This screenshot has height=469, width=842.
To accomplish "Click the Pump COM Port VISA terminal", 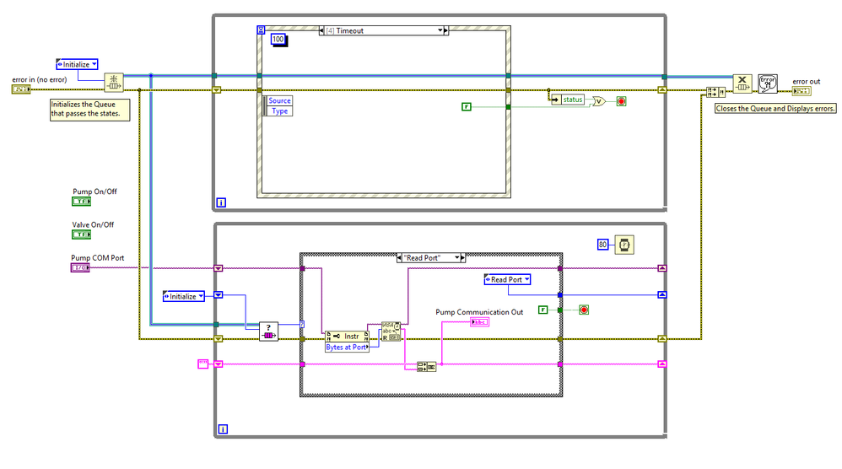I will (80, 267).
